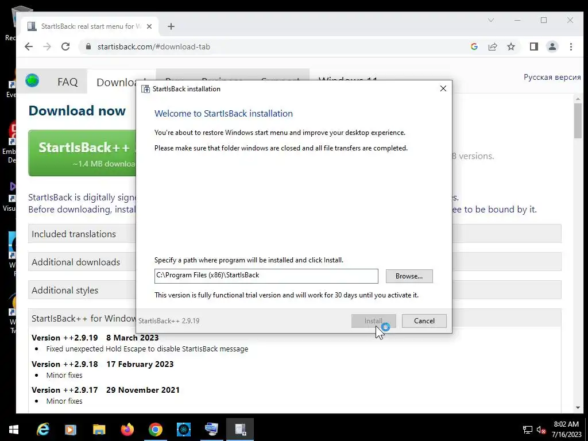Open the Windows 11 tab on the website

coord(347,79)
